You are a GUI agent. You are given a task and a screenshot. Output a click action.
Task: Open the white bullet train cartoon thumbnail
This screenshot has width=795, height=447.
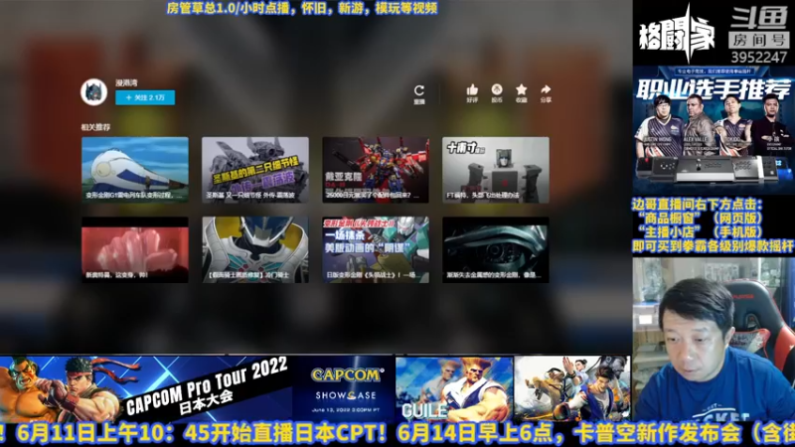click(135, 170)
